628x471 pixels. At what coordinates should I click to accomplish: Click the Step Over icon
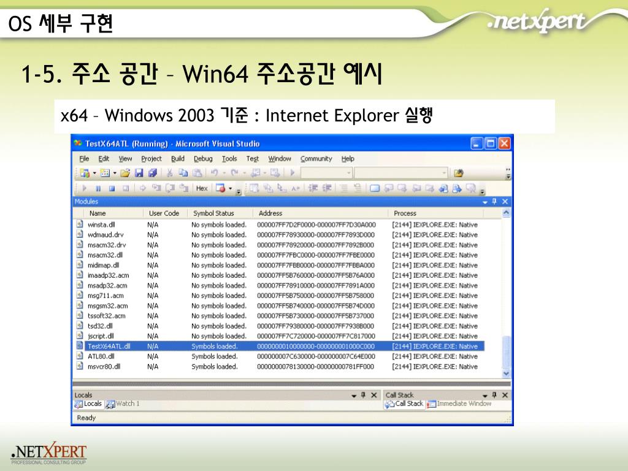click(x=170, y=188)
